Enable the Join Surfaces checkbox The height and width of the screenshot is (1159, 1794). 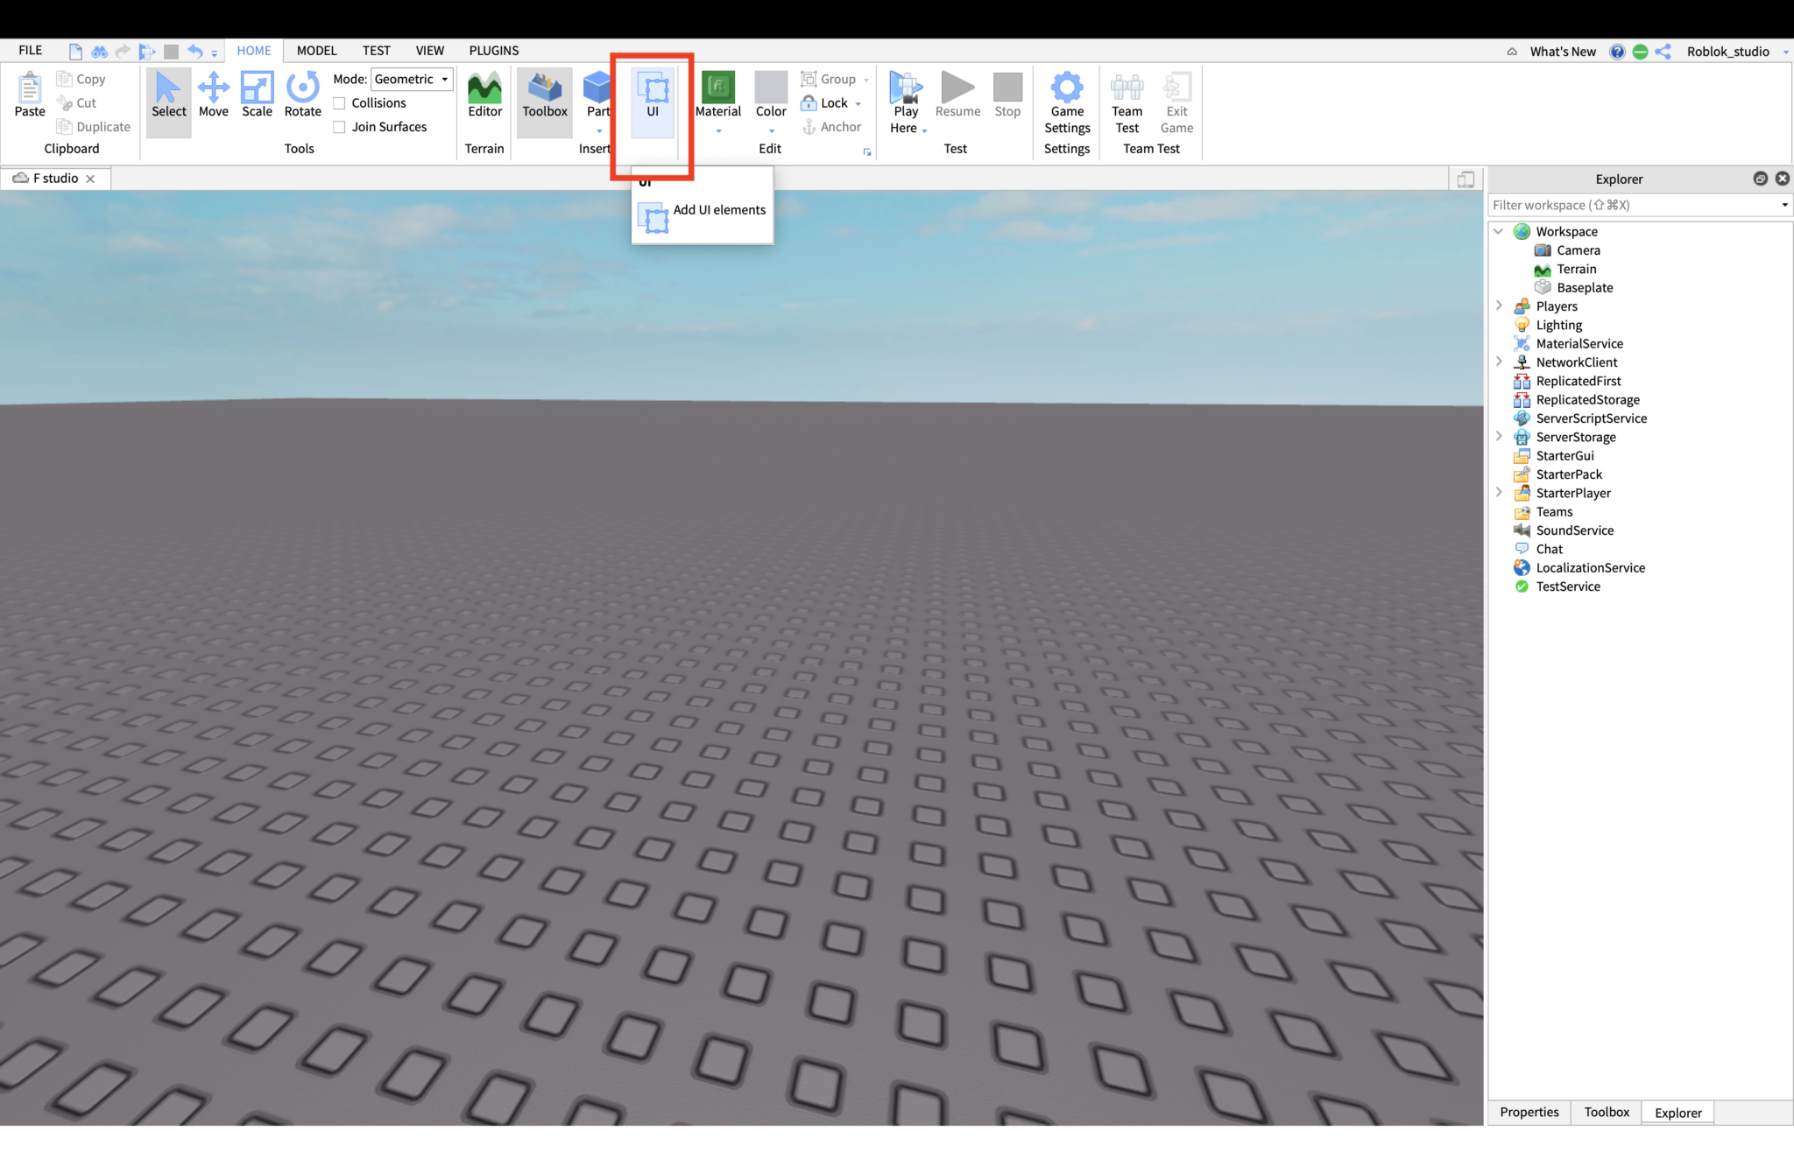click(340, 126)
